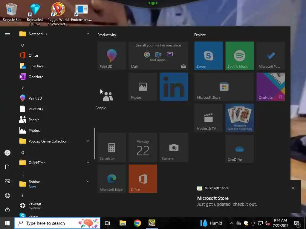
Task: Open the Mail tile
Action: point(158,56)
